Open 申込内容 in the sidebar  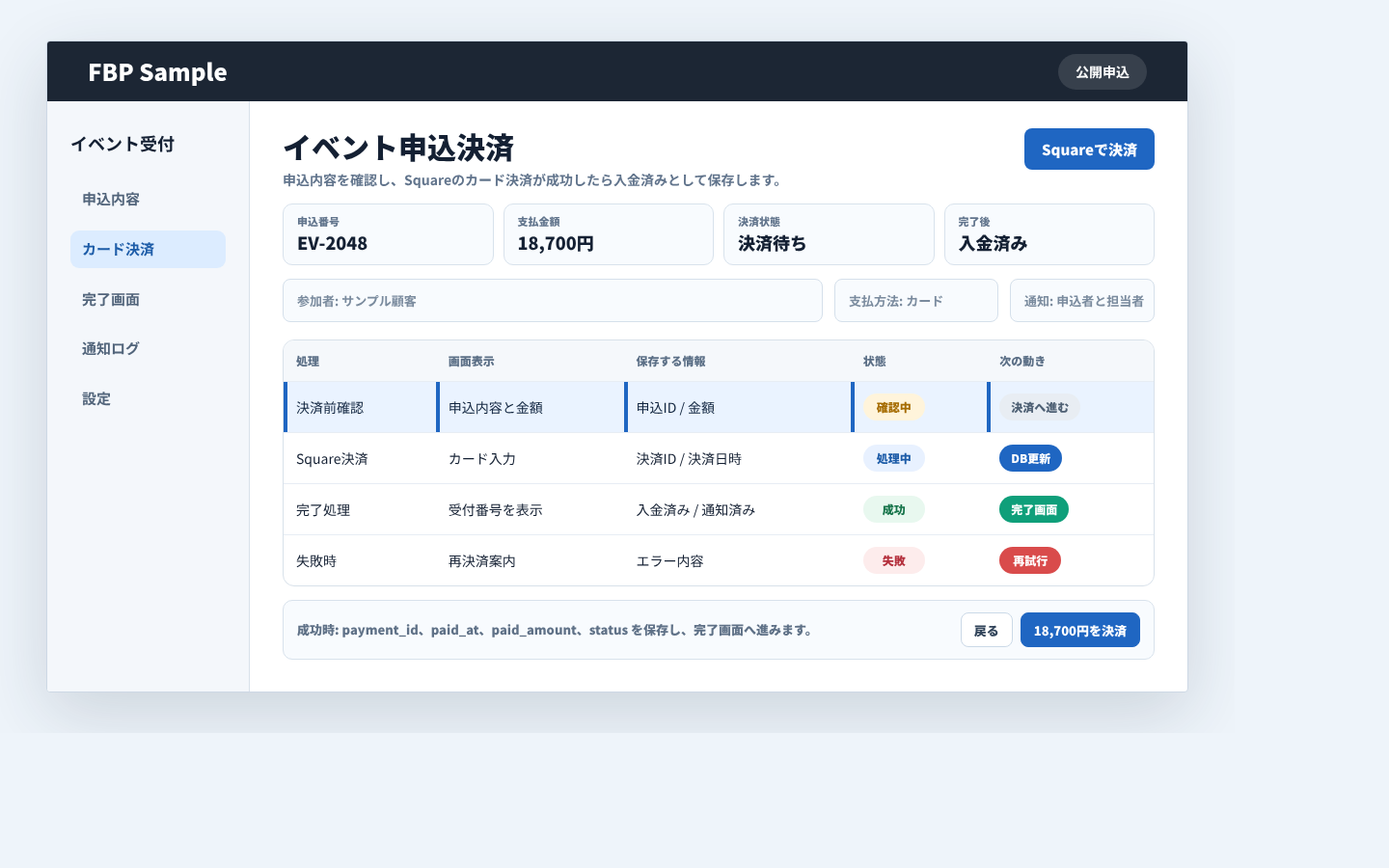coord(148,200)
